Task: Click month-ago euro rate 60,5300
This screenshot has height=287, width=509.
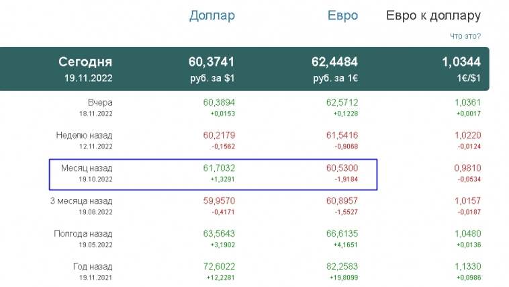Action: (x=342, y=168)
